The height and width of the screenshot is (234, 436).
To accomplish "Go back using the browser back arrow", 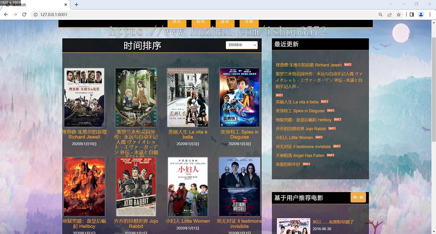I will pyautogui.click(x=6, y=15).
